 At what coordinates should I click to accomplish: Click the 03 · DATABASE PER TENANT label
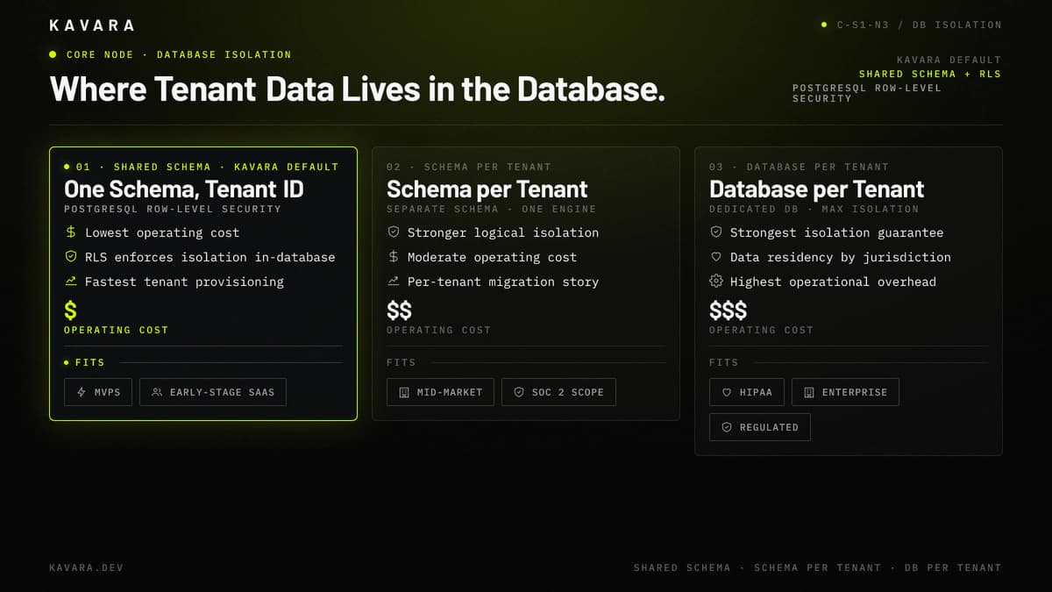(x=799, y=167)
